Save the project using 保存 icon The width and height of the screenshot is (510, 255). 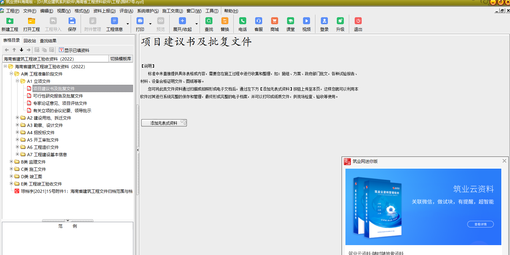(72, 21)
